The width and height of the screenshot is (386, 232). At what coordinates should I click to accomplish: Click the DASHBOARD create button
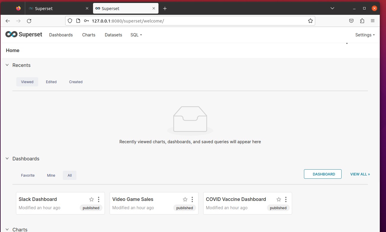pos(323,174)
